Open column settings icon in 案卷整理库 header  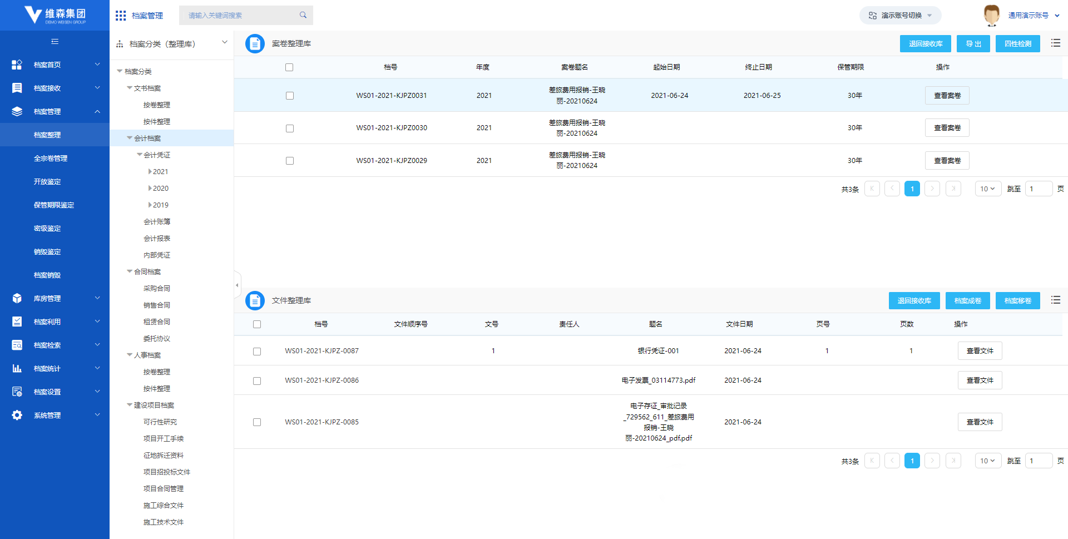point(1055,43)
